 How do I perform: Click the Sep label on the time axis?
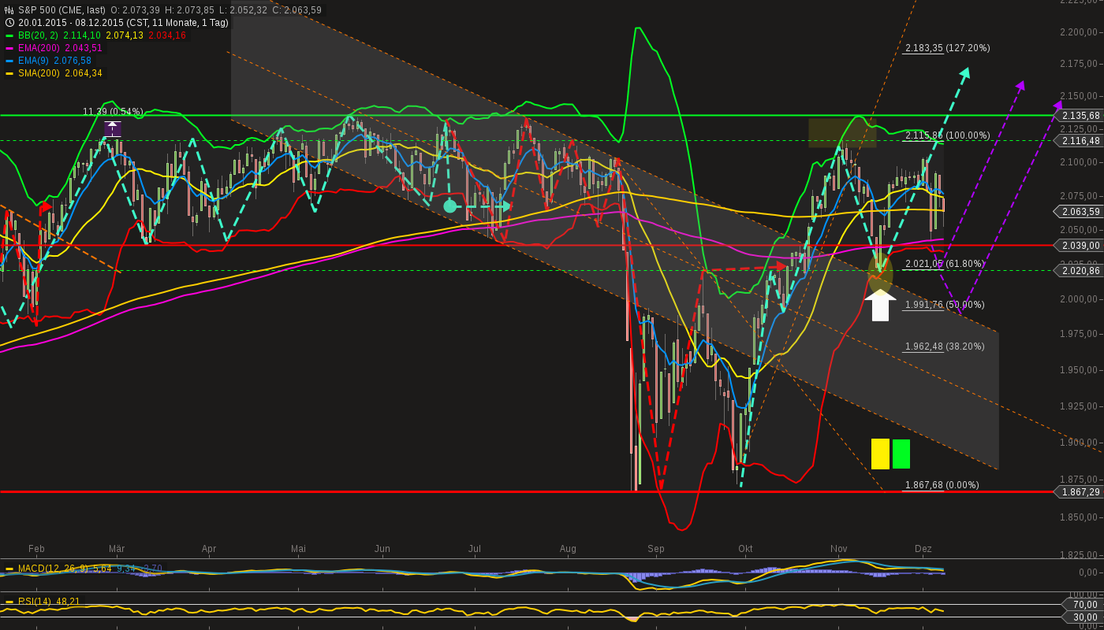click(x=656, y=549)
